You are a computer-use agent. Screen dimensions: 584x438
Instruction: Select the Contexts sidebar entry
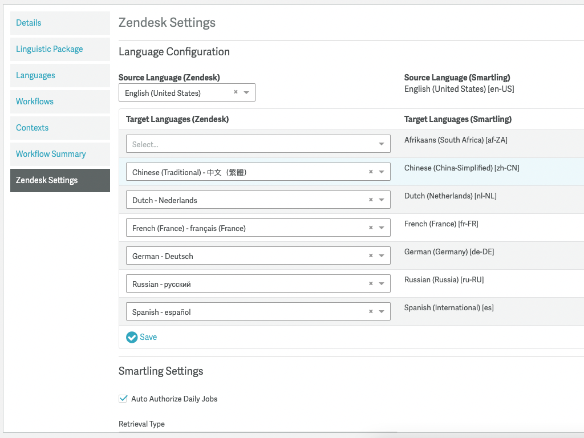(32, 128)
